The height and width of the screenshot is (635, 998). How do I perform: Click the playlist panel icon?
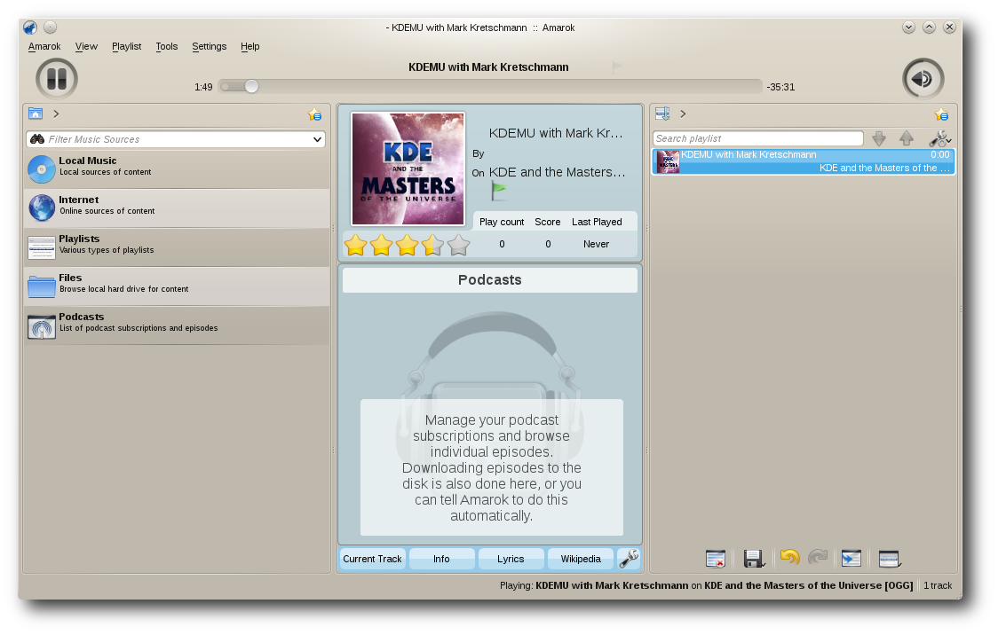[662, 114]
